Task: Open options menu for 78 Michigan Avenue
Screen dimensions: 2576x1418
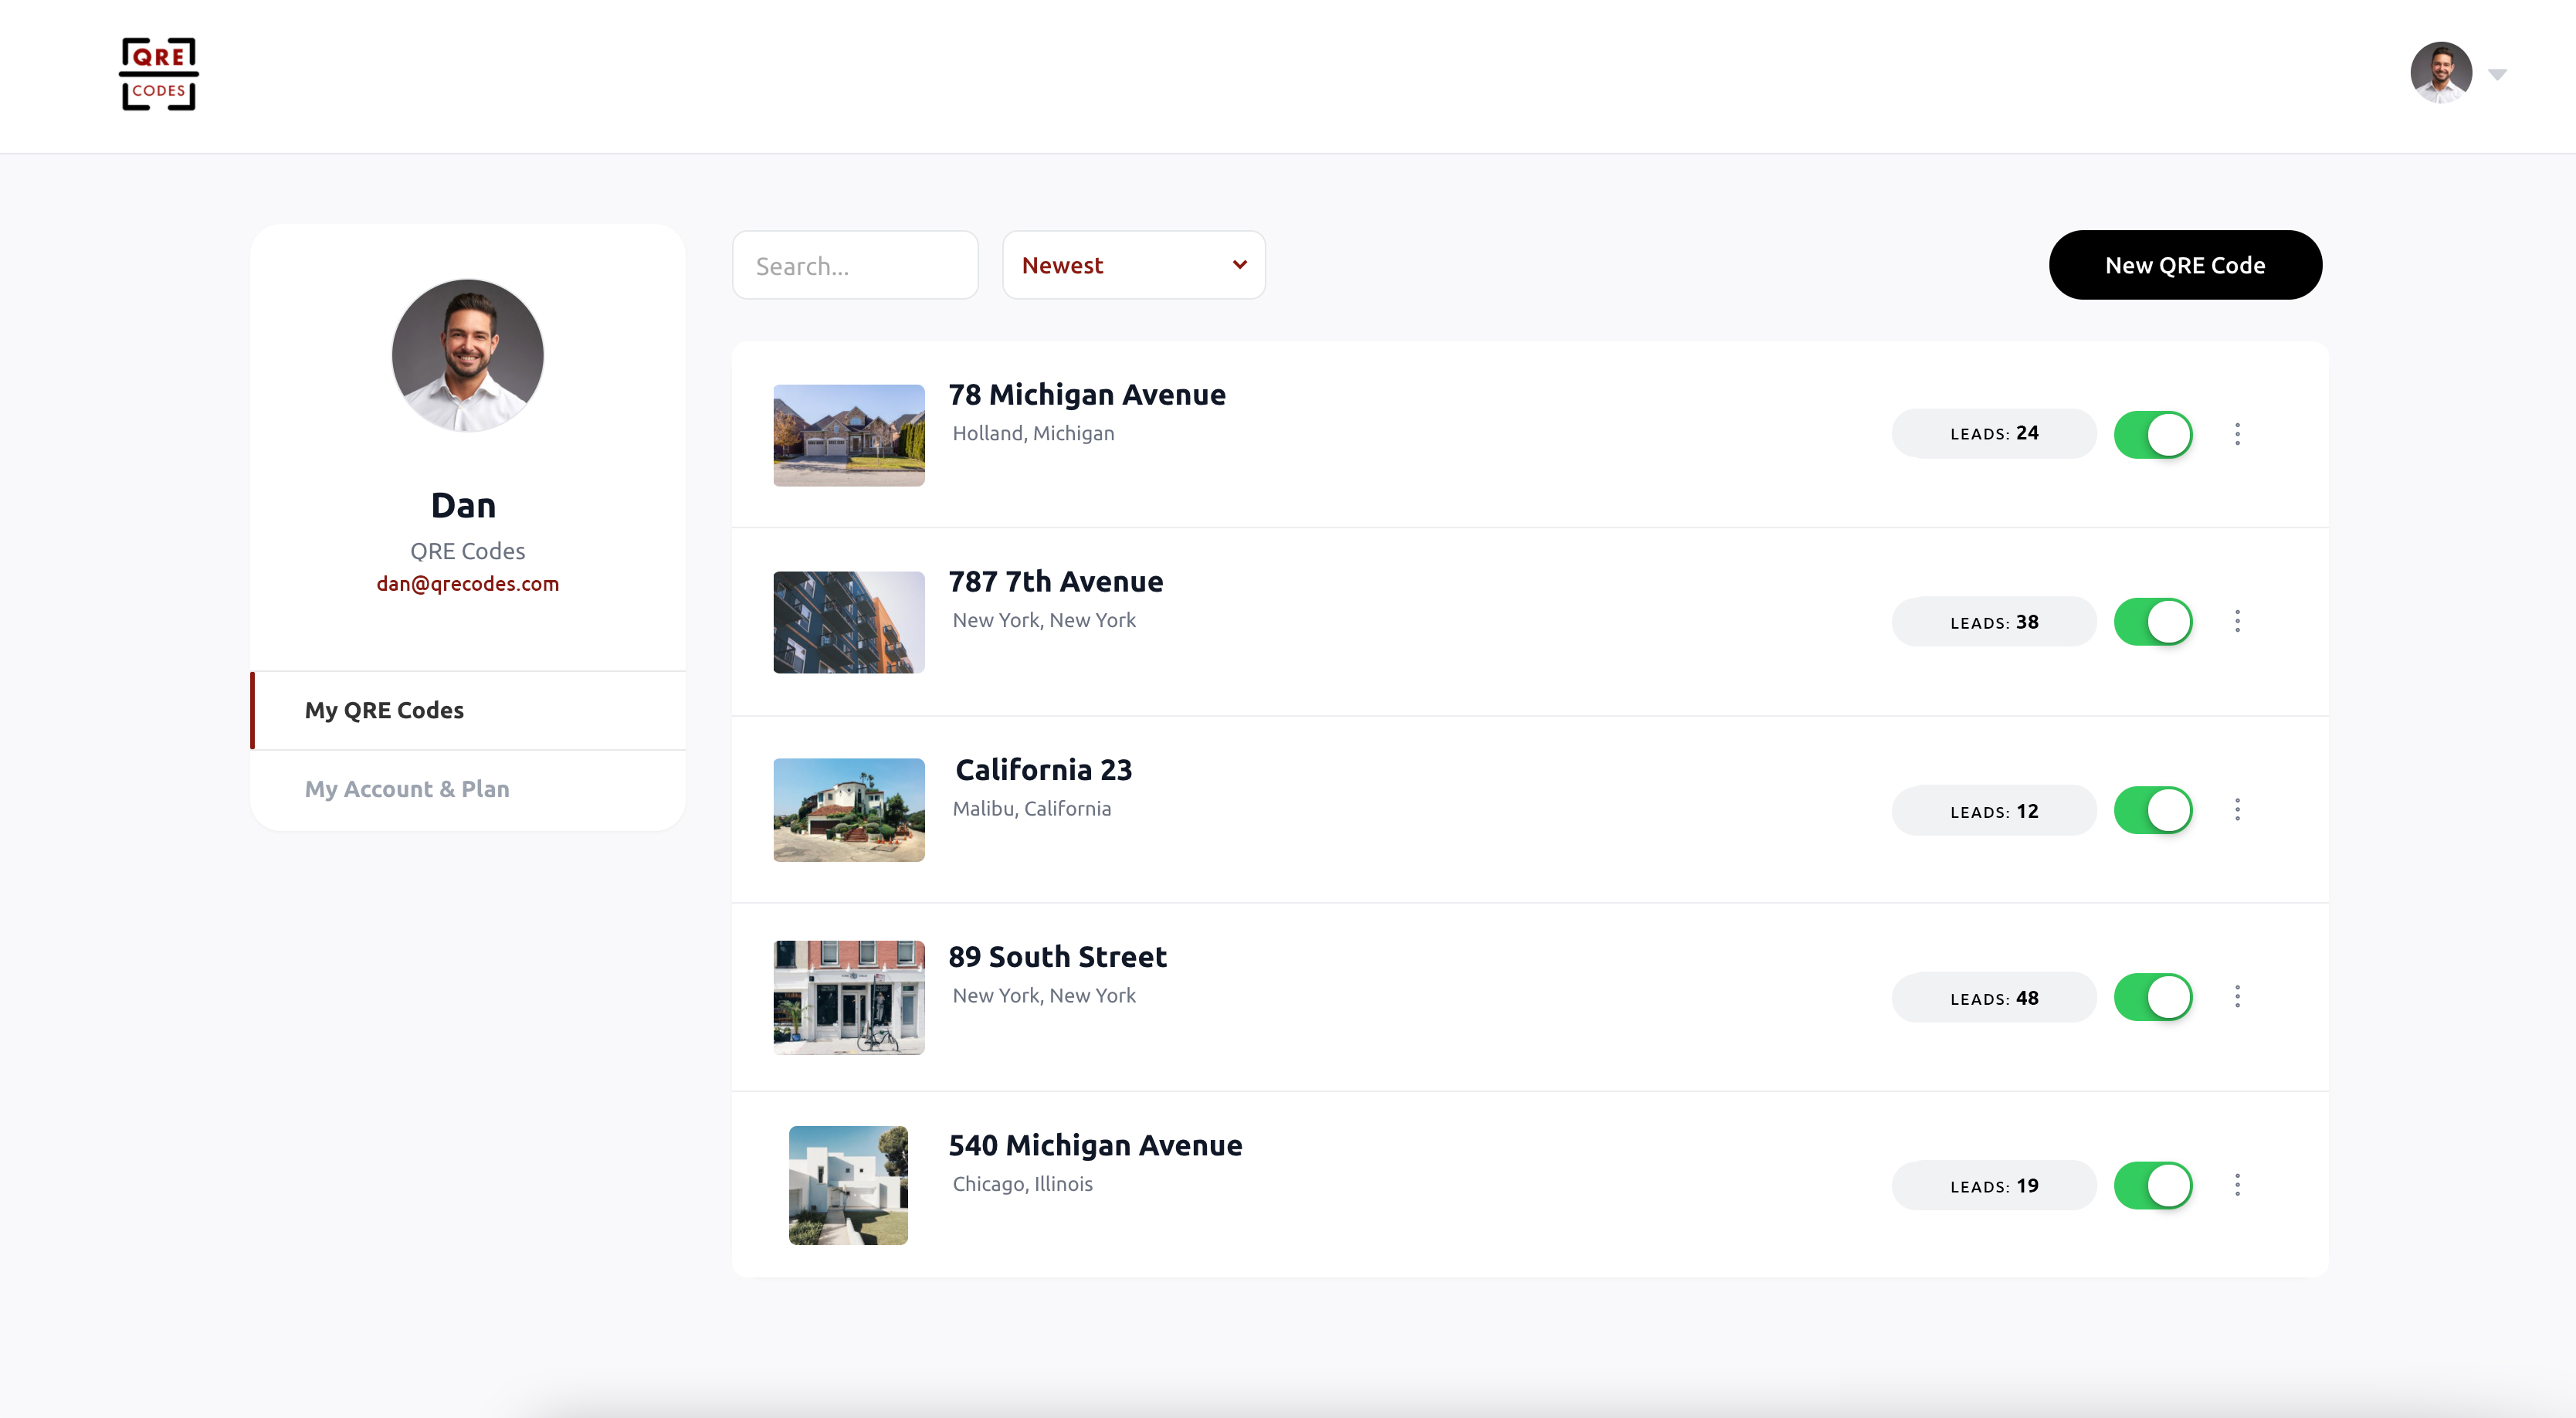Action: point(2237,434)
